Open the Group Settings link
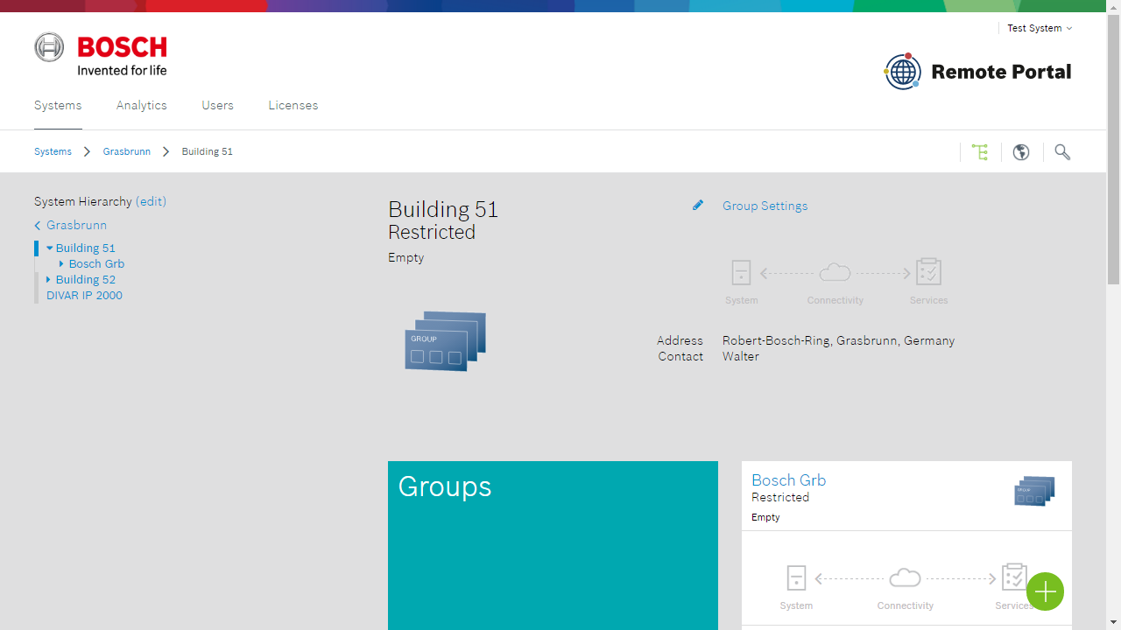This screenshot has width=1121, height=630. (765, 206)
